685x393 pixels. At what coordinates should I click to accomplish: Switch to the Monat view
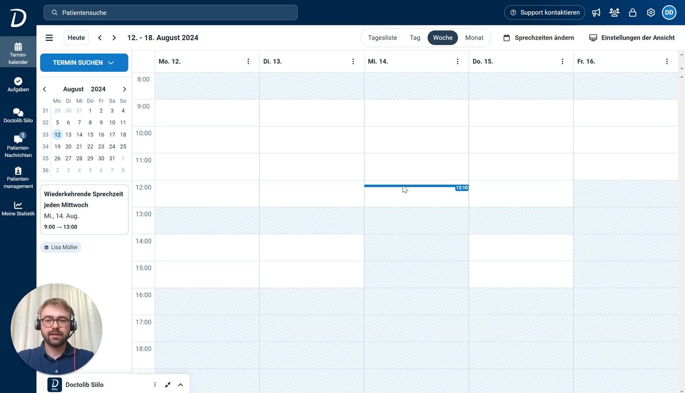point(474,37)
